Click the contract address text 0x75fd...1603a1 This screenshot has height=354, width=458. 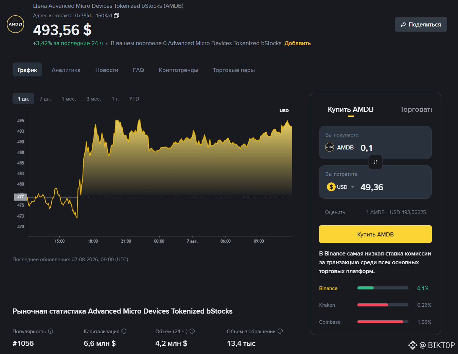[94, 16]
